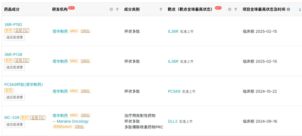Open filter for 靶点 column
302x136 pixels.
[235, 9]
